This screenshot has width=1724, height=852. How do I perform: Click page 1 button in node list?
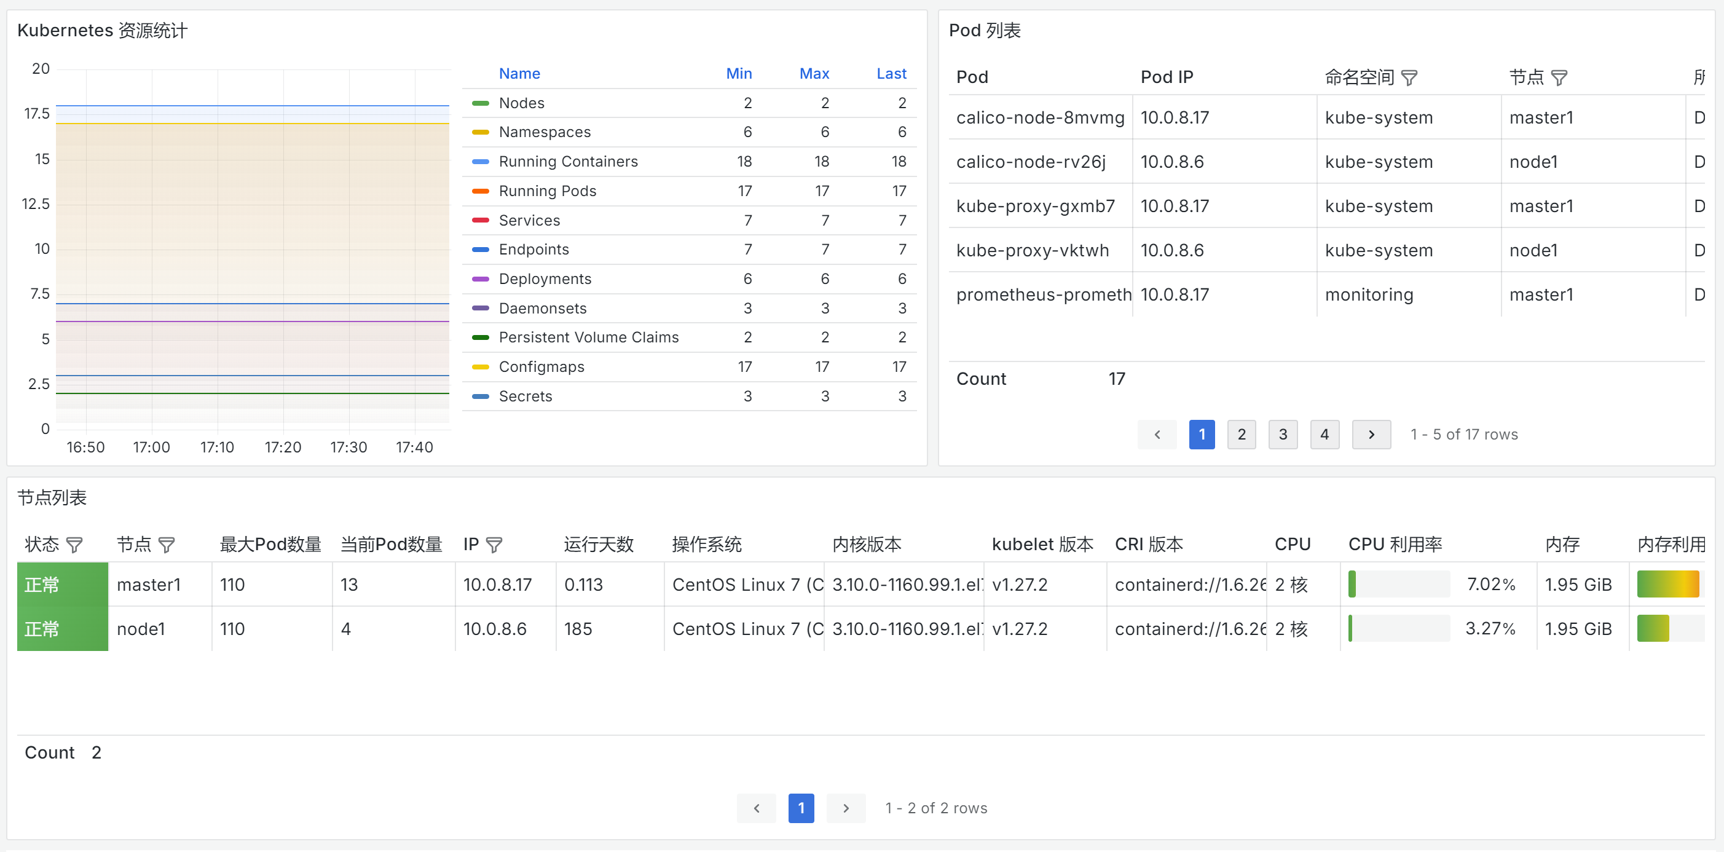click(800, 808)
